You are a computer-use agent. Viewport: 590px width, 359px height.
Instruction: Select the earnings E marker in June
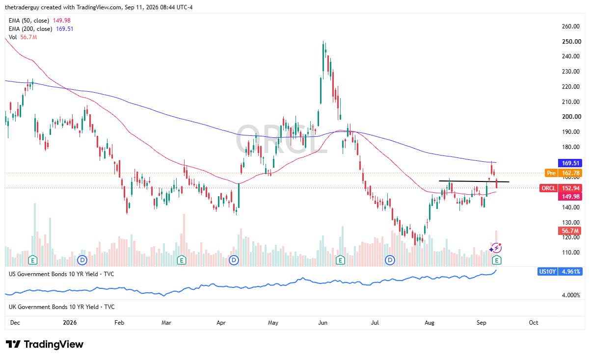tap(340, 259)
